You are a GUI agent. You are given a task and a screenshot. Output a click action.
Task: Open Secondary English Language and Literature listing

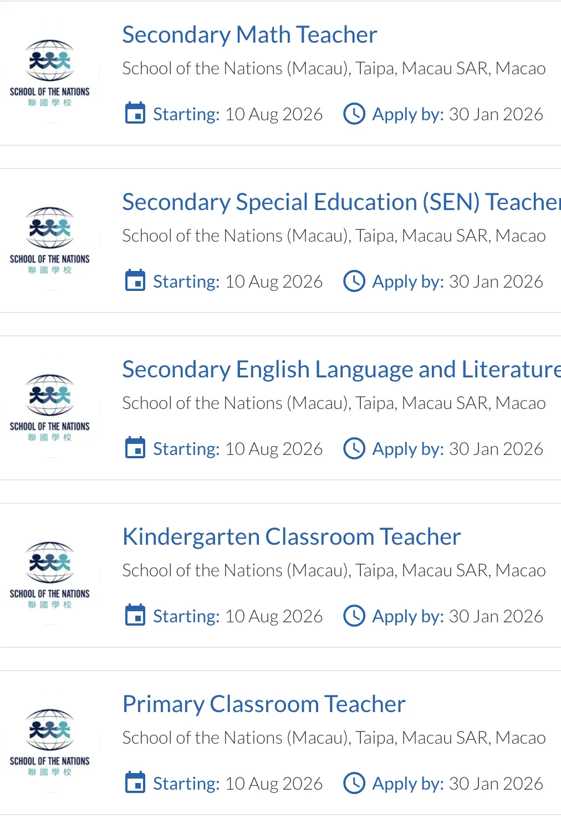[341, 370]
